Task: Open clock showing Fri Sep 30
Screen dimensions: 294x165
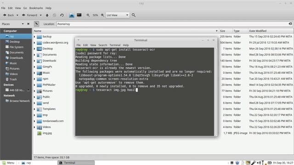Action: click(283, 163)
